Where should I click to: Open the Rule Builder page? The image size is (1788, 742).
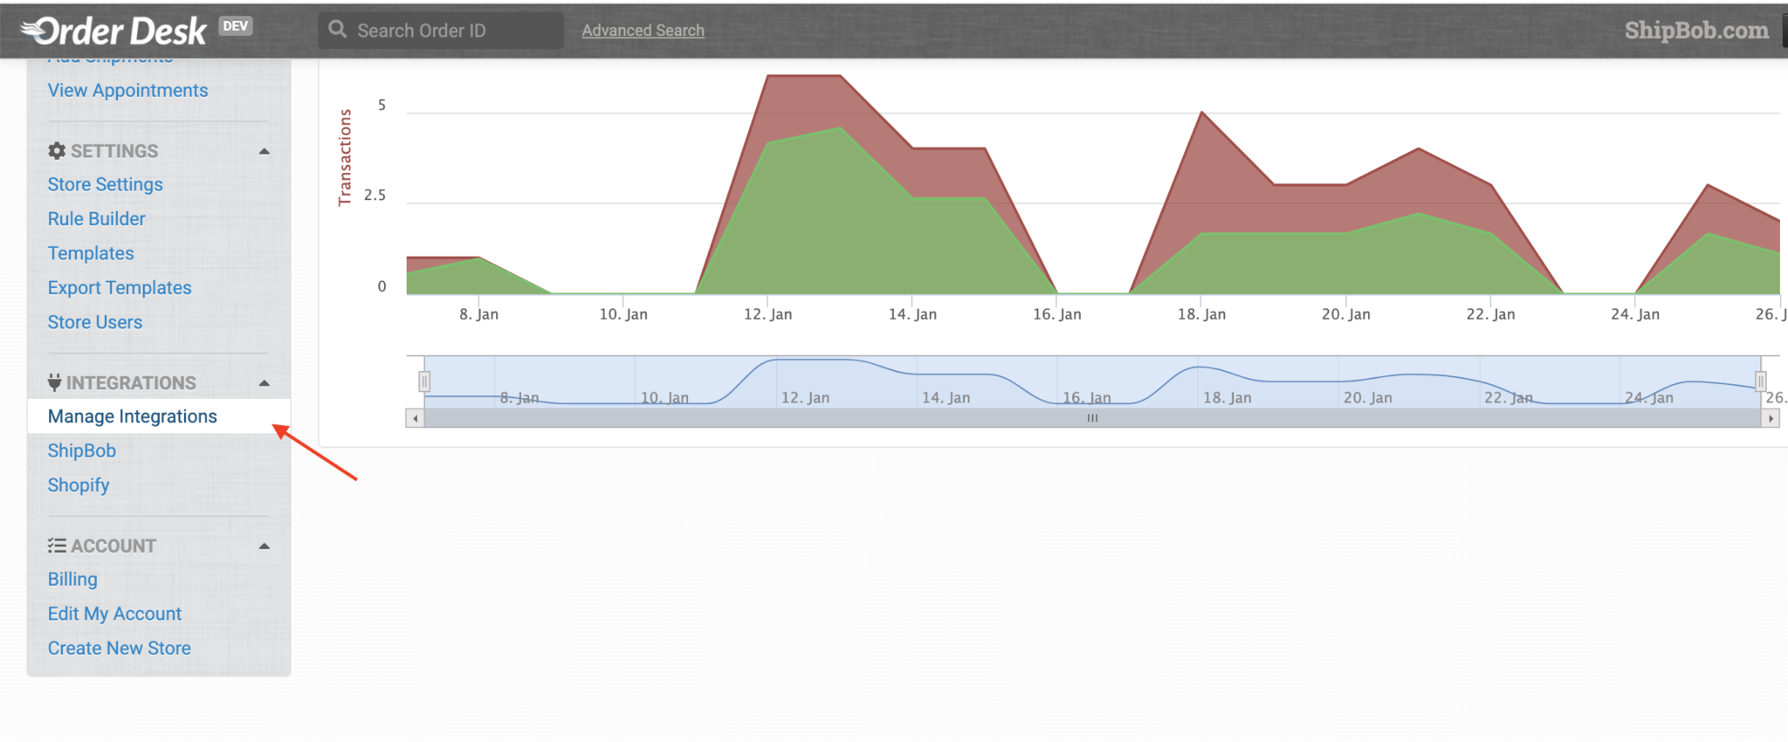(97, 219)
